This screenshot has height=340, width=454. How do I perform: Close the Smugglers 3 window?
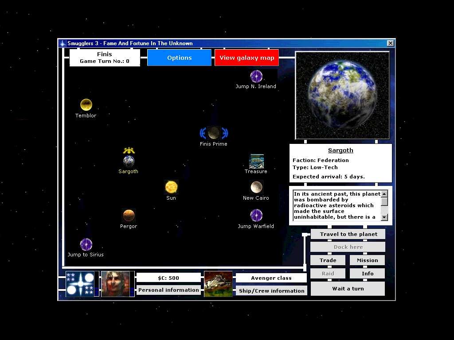(390, 43)
